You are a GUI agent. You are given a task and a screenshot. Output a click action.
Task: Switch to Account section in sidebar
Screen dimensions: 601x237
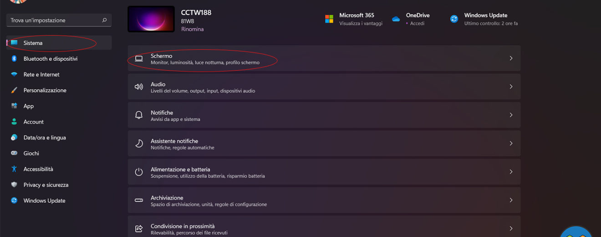click(33, 122)
